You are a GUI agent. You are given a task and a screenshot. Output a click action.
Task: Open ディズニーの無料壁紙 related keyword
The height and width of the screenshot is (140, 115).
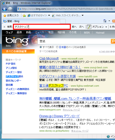point(18,89)
